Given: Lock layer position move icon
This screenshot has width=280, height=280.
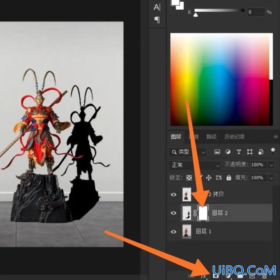Looking at the screenshot, I should [209, 178].
